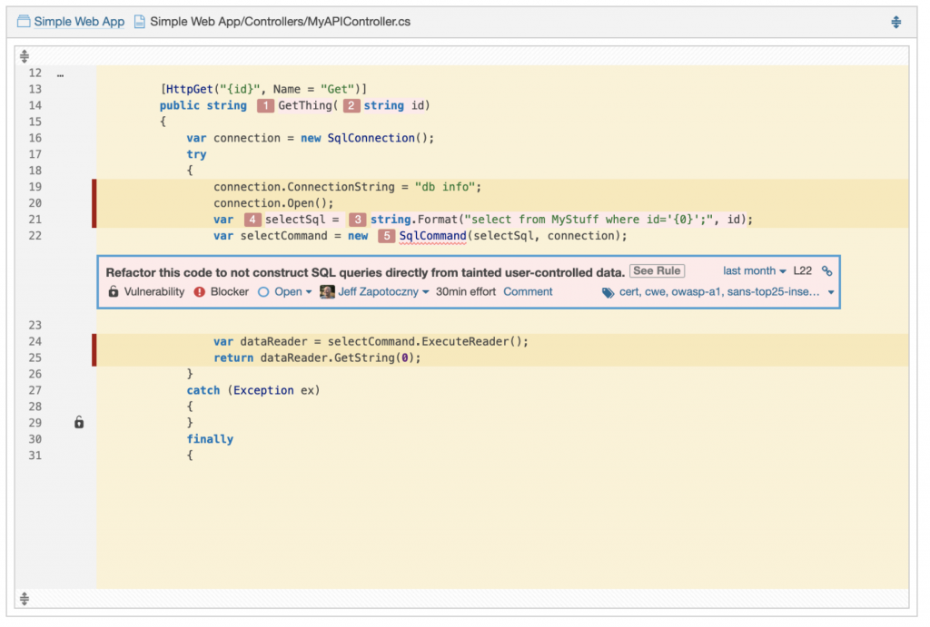
Task: Expand lines above using top expand icon
Action: click(25, 56)
